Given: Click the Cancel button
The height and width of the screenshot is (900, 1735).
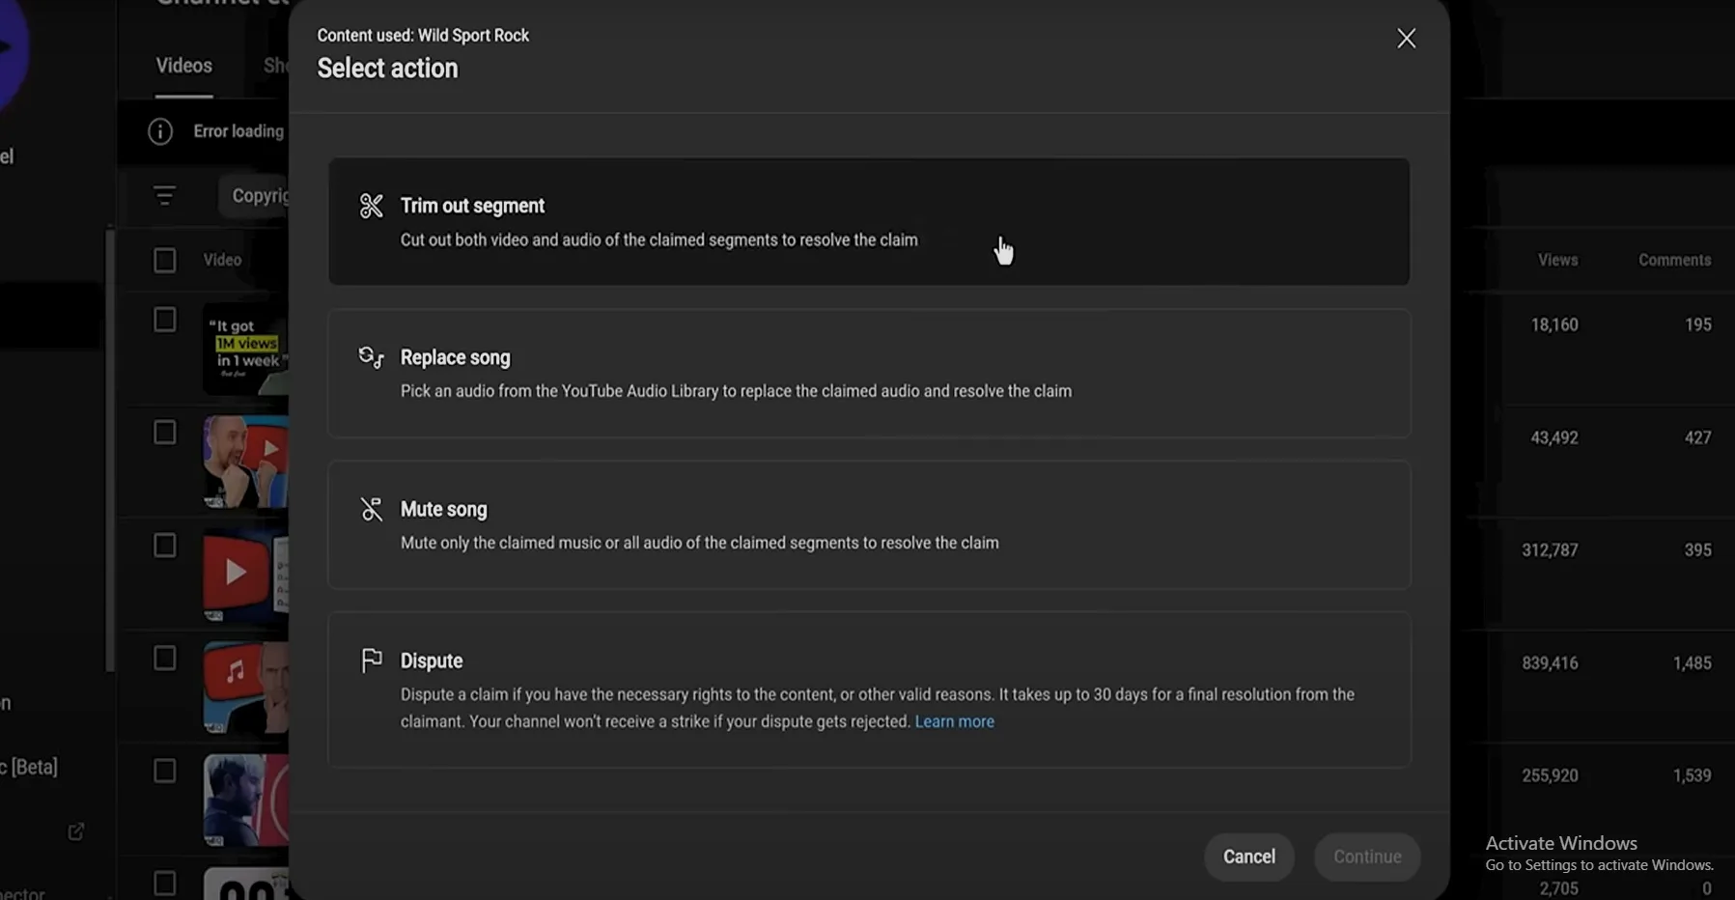Looking at the screenshot, I should tap(1248, 857).
